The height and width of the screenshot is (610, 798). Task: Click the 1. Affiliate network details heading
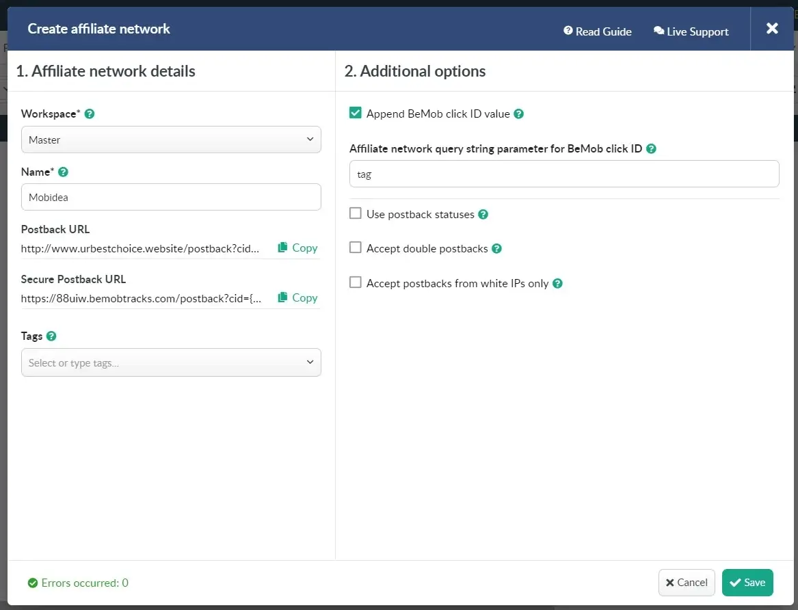click(105, 71)
